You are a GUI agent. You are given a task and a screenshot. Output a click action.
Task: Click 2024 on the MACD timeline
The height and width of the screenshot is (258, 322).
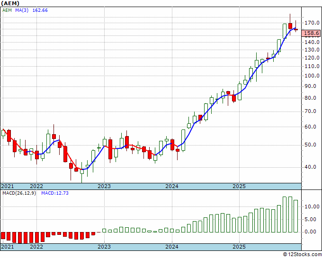(x=172, y=247)
